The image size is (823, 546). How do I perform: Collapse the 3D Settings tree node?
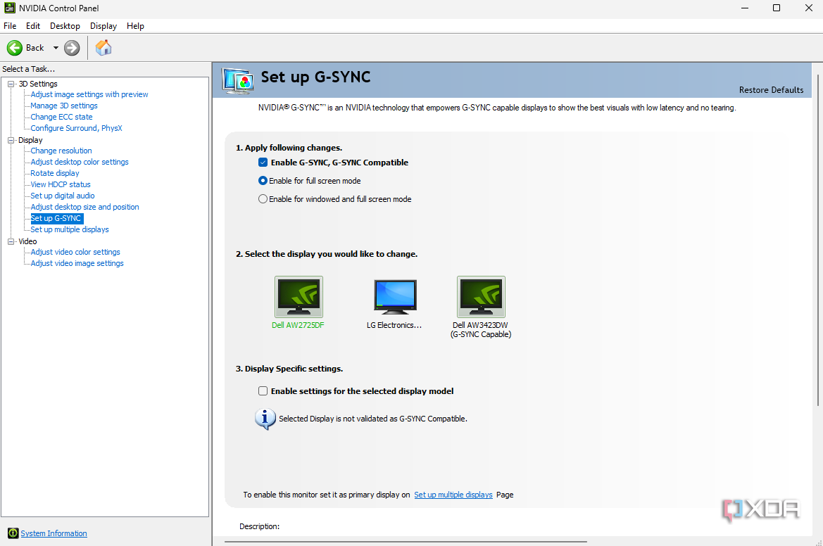[x=11, y=84]
